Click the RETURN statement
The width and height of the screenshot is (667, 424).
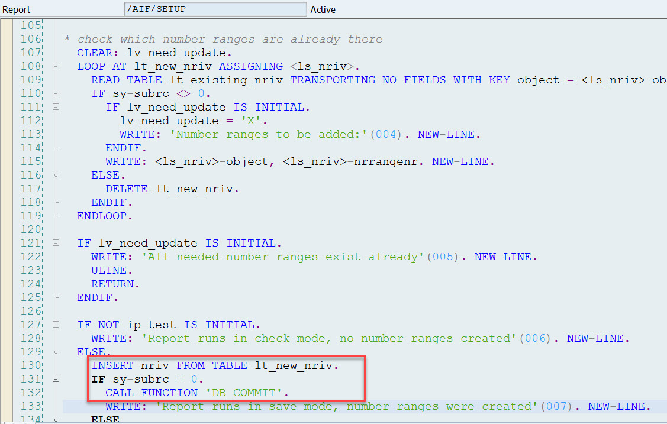coord(115,284)
